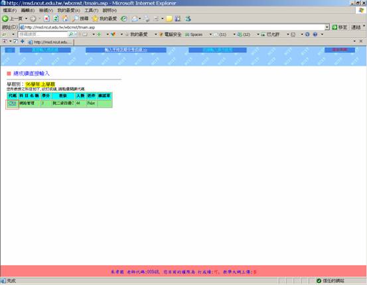Click the Print icon in toolbar
This screenshot has width=367, height=285.
click(147, 19)
